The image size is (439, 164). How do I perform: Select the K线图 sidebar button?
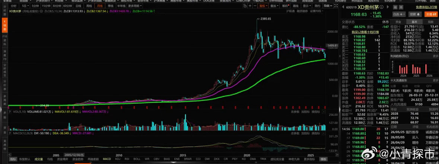coord(4,24)
